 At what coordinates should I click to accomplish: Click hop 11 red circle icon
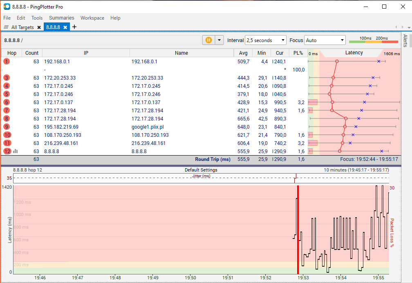coord(7,143)
